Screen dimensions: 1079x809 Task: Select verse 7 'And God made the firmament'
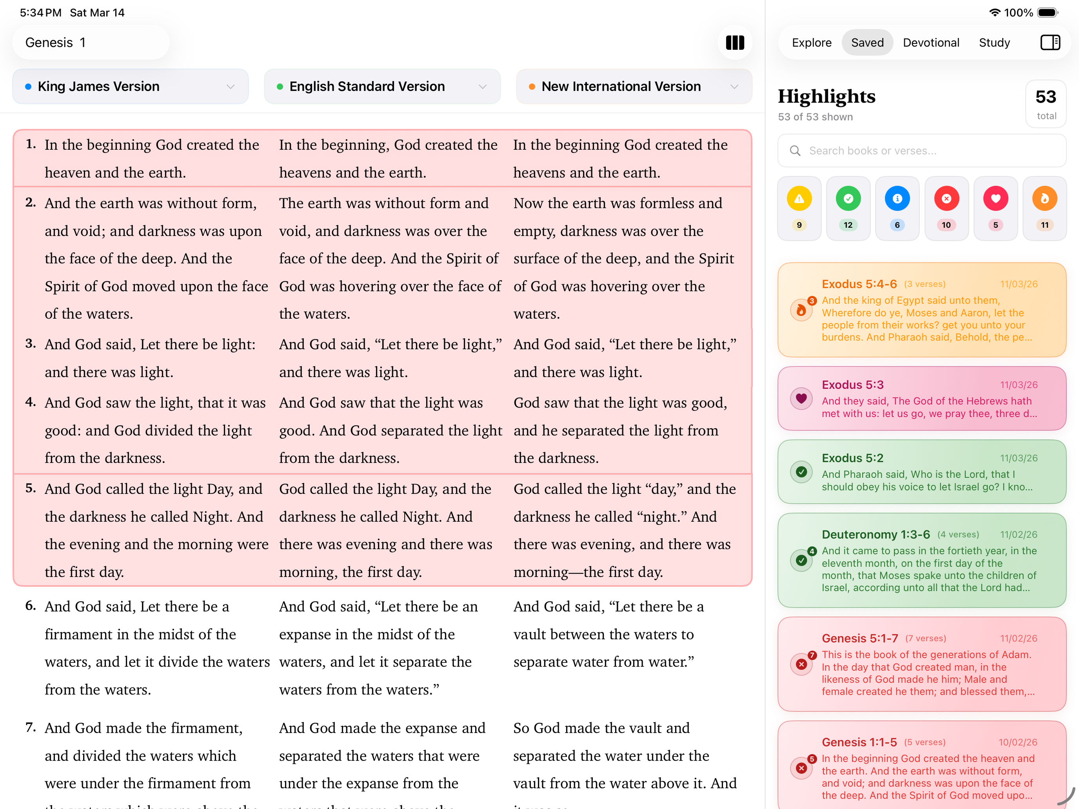pos(382,763)
